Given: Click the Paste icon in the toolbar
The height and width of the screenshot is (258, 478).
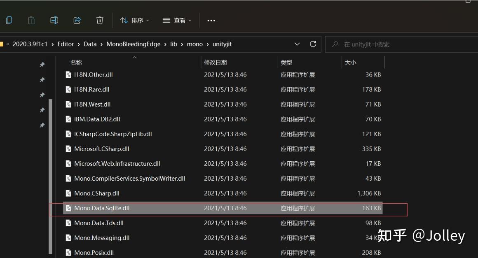Looking at the screenshot, I should 31,20.
